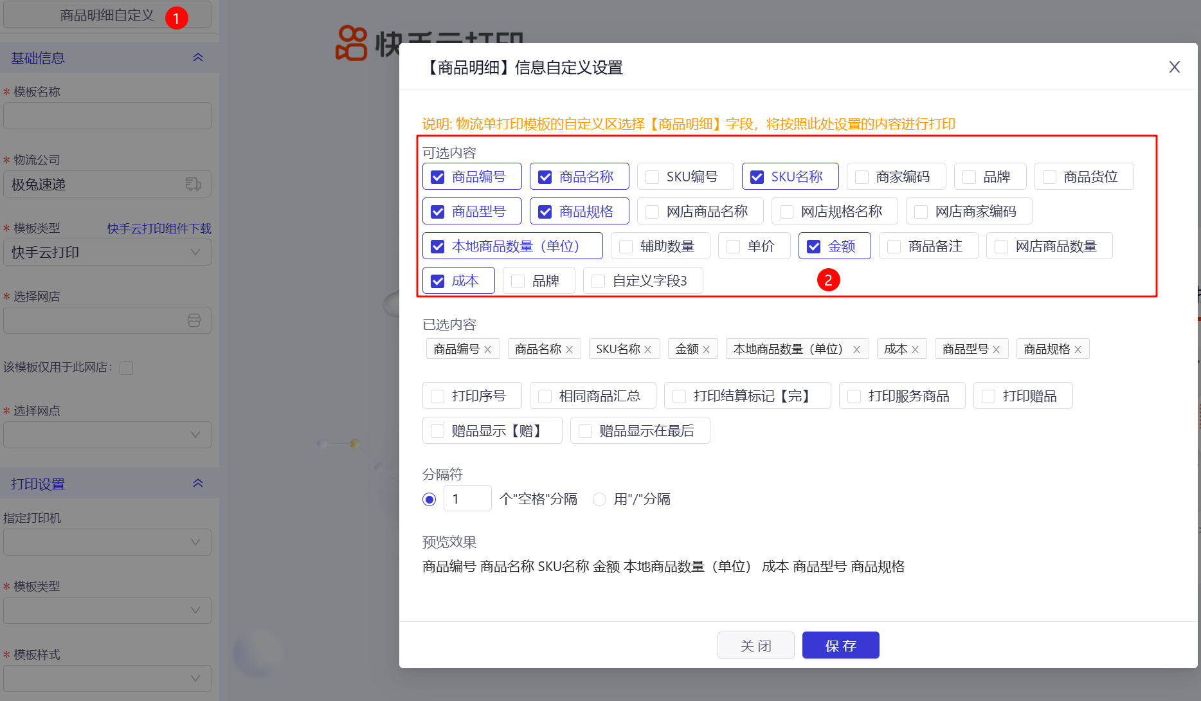Viewport: 1201px width, 701px height.
Task: Uncheck 本地商品数量（单位） checkbox
Action: [x=438, y=246]
